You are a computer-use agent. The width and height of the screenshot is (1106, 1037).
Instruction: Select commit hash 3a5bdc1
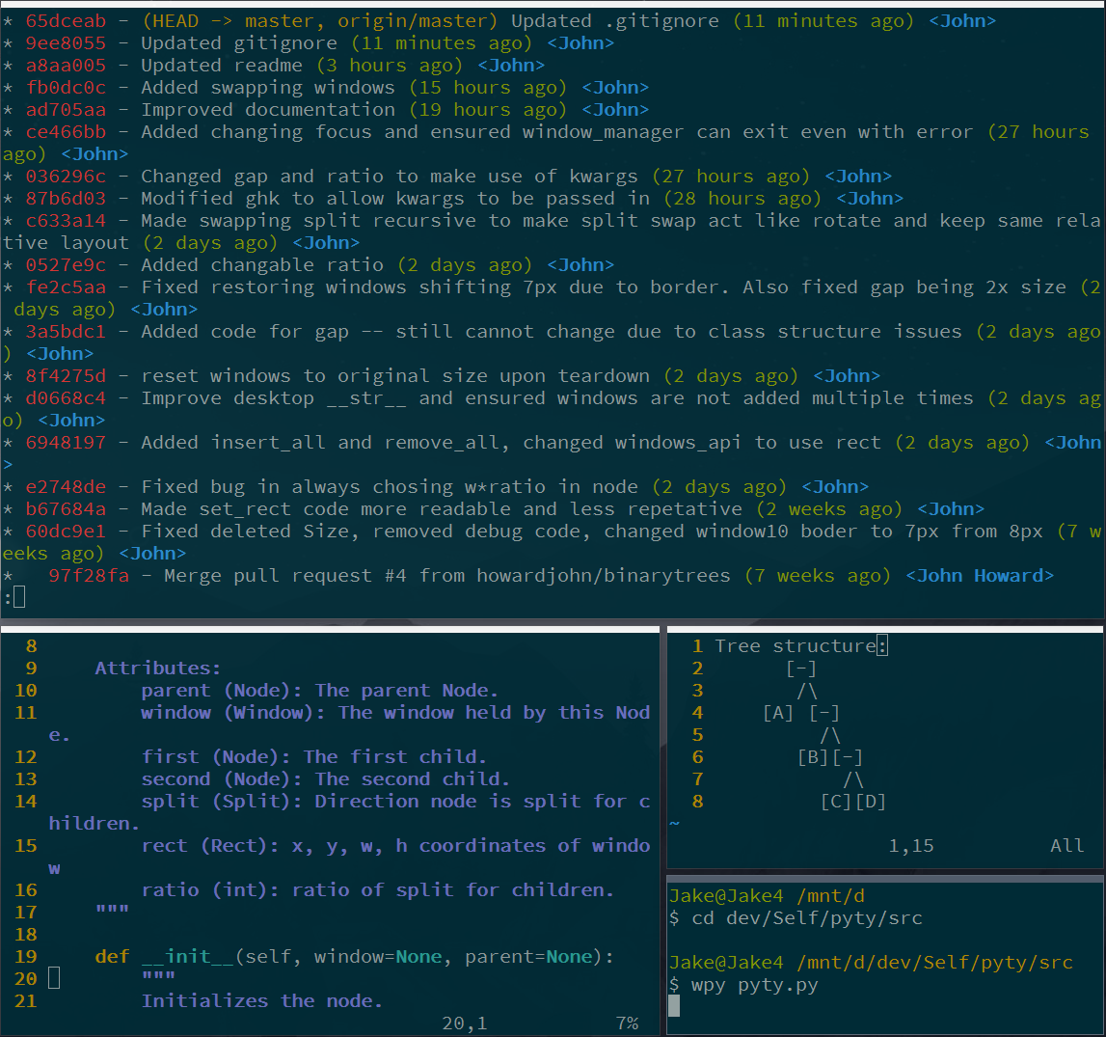[x=66, y=332]
